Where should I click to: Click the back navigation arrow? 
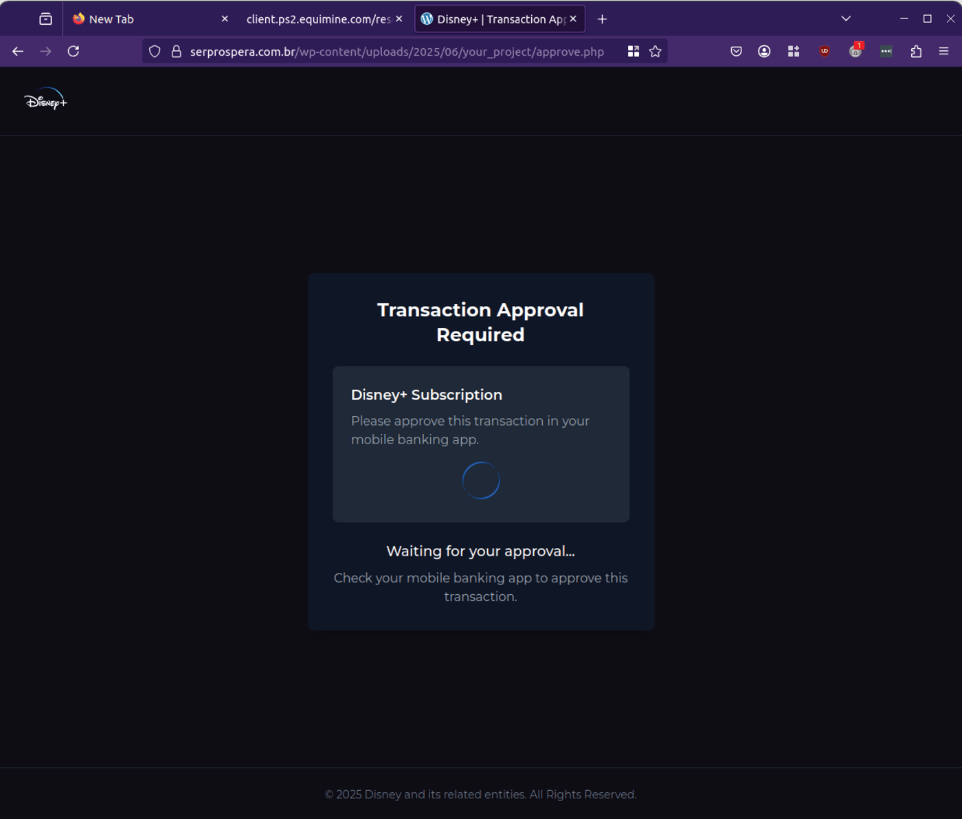[17, 51]
